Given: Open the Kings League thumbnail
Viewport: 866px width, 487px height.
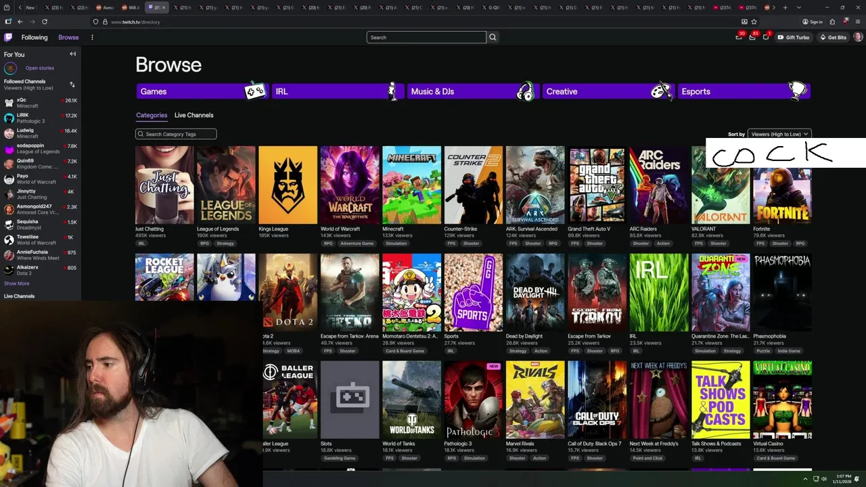Looking at the screenshot, I should 288,185.
